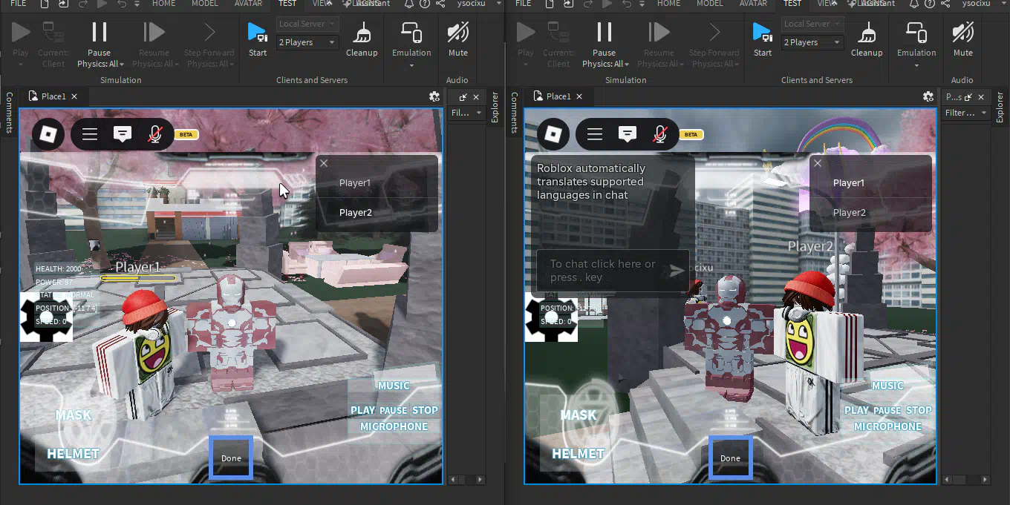Pause Physics in left Simulation group
This screenshot has height=505, width=1010.
click(x=100, y=44)
